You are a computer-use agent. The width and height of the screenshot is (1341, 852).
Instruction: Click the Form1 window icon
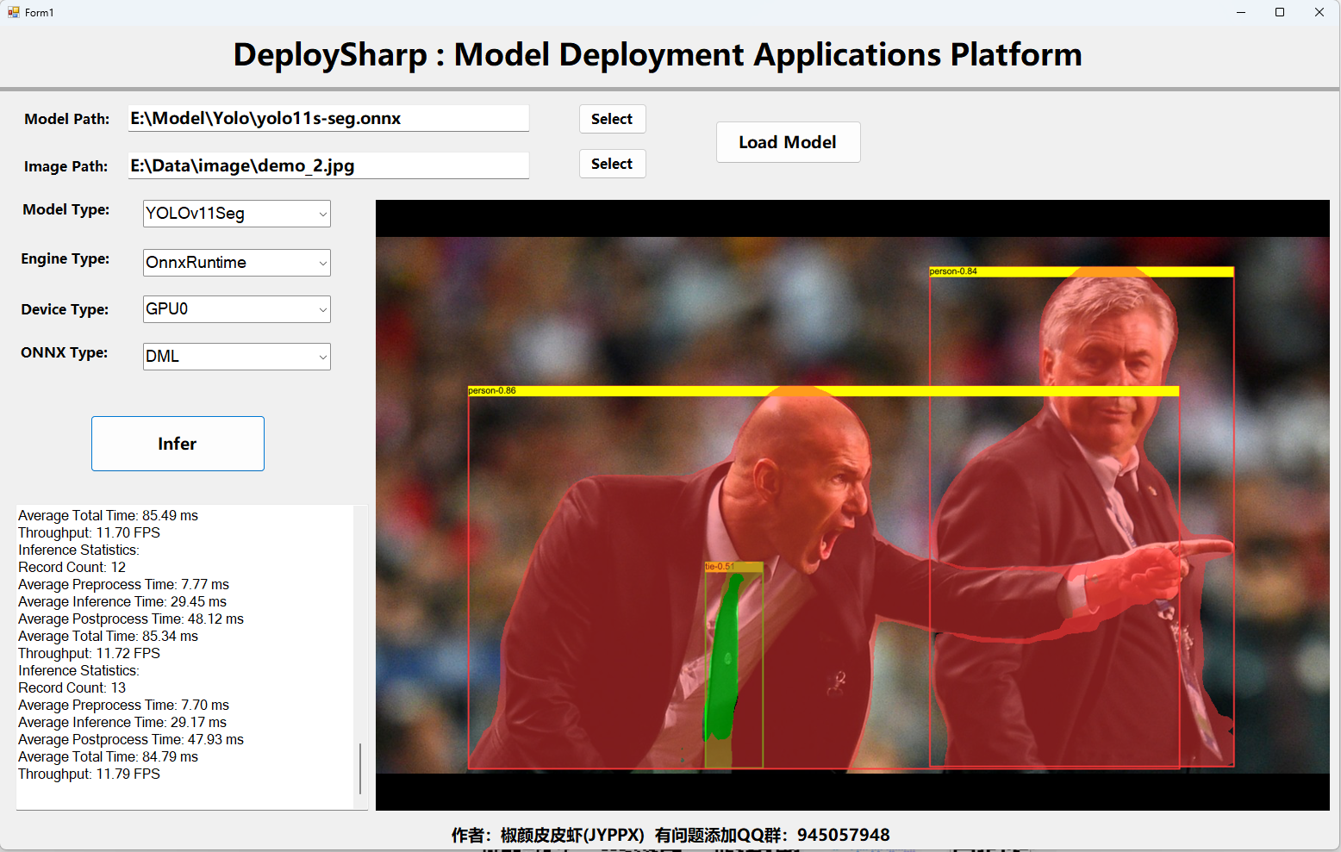pos(13,12)
